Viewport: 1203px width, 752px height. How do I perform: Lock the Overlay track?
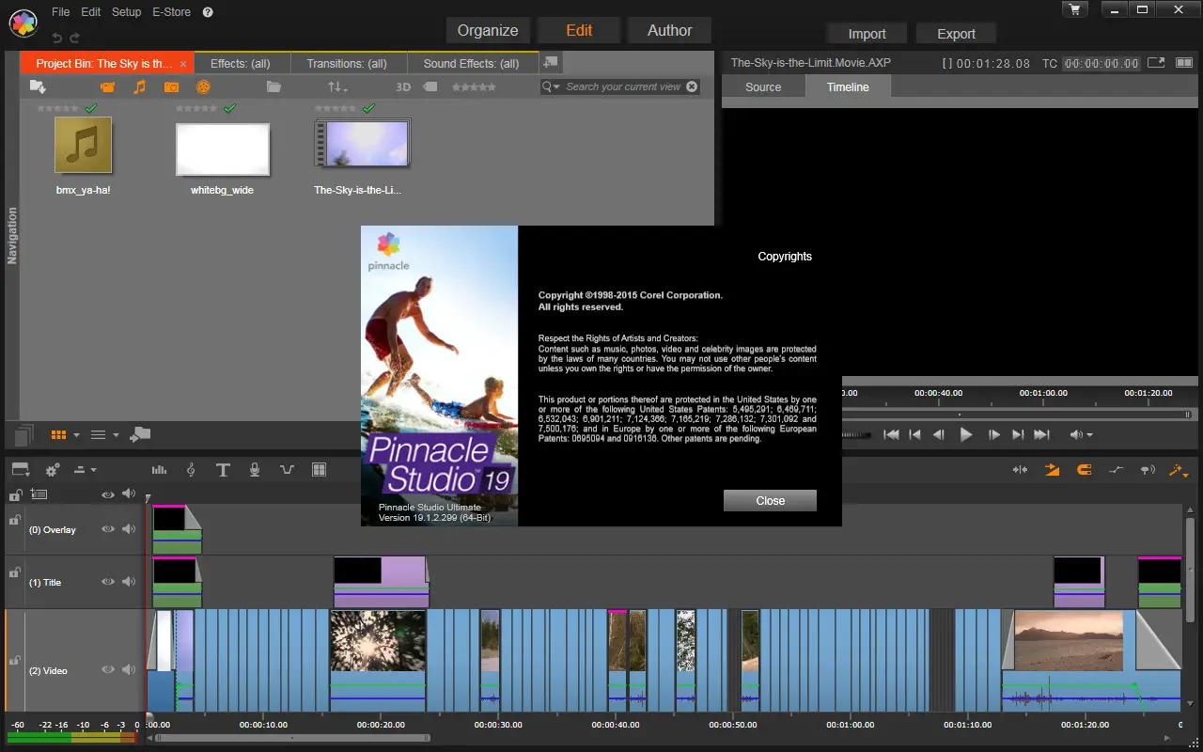(14, 519)
